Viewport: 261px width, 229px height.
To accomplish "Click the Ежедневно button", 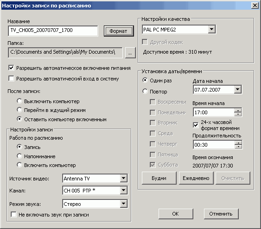I will click(196, 178).
